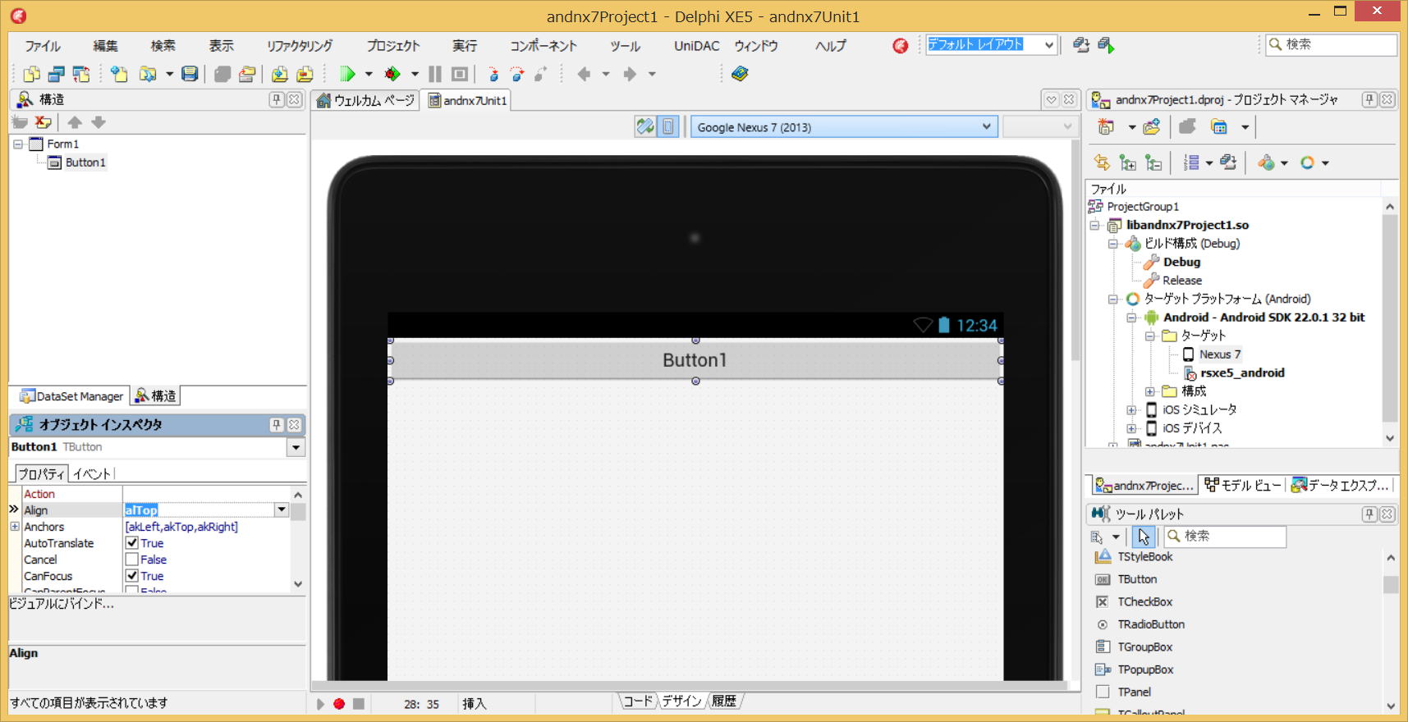Collapse the Form1 node in Structure
1408x722 pixels.
point(18,144)
